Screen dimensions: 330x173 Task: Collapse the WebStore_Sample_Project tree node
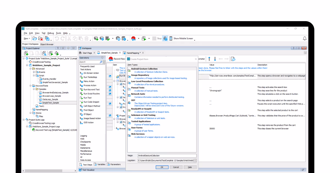27,65
